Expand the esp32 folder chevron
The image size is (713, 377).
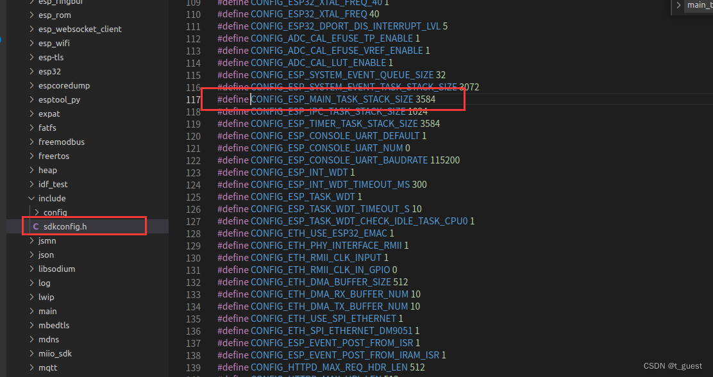tap(31, 71)
